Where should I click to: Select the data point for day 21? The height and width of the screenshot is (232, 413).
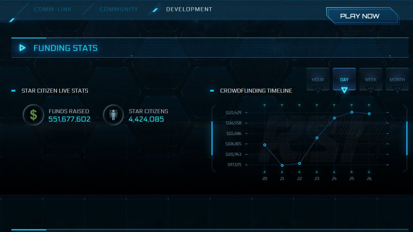point(282,165)
